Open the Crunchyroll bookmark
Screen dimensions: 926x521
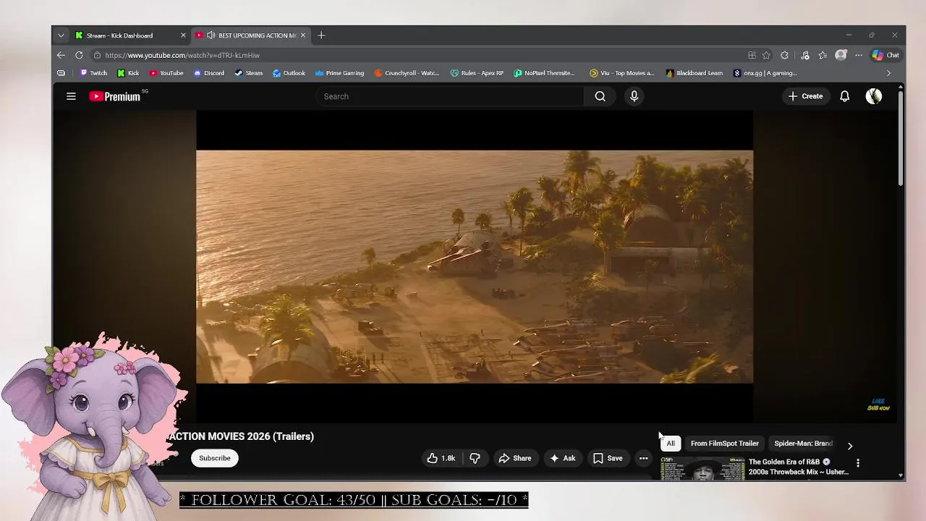pyautogui.click(x=407, y=73)
